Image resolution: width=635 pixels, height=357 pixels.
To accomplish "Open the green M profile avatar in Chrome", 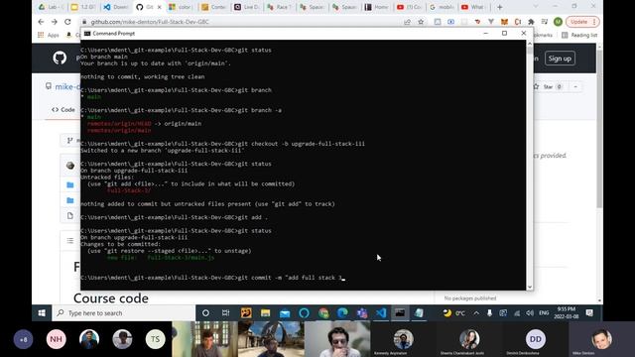I will coord(558,22).
